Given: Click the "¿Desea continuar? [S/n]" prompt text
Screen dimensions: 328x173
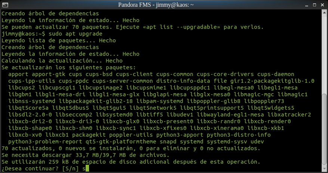Looking at the screenshot, I should tap(41, 169).
